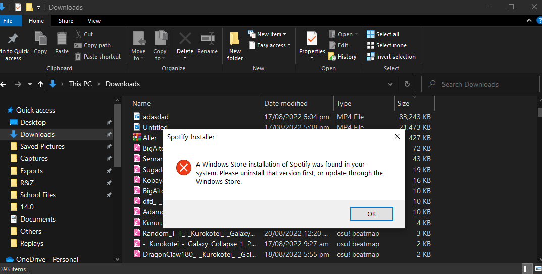Click the Copy icon in Clipboard group
This screenshot has width=542, height=274.
[x=40, y=39]
